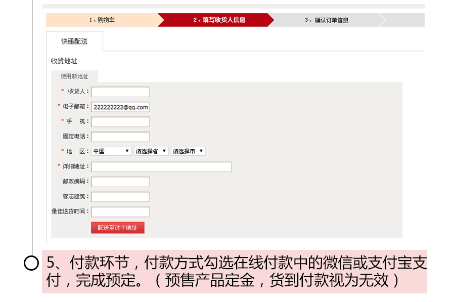Viewport: 455px width, 302px height.
Task: Select the 固定电话 input box
Action: (x=120, y=137)
